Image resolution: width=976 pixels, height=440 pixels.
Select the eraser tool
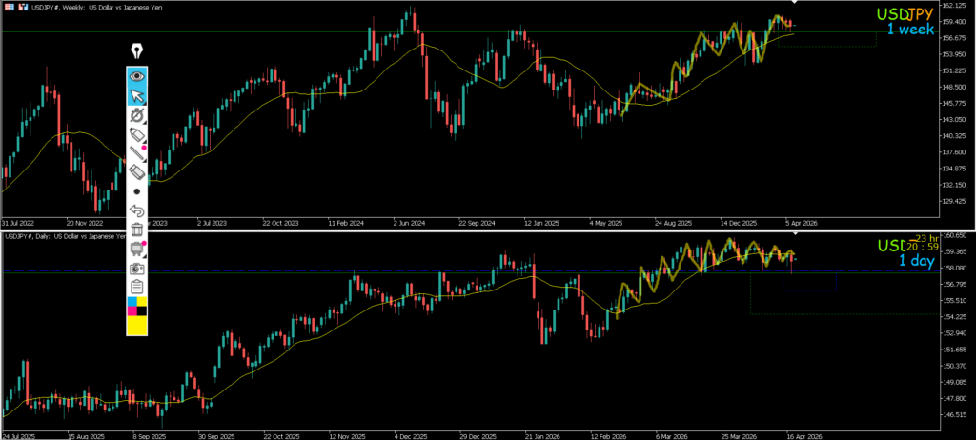137,171
